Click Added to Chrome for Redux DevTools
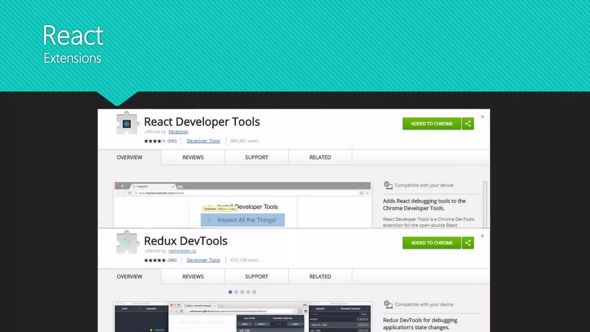The height and width of the screenshot is (332, 590). coord(432,243)
